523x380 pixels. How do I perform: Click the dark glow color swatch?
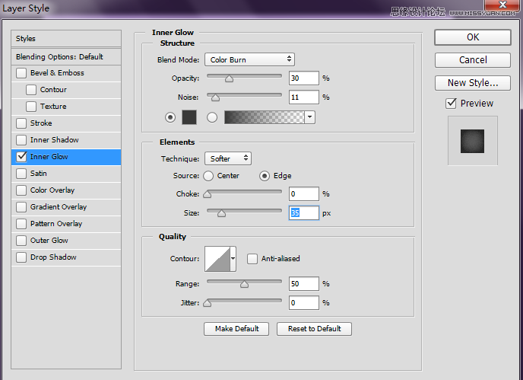[189, 117]
